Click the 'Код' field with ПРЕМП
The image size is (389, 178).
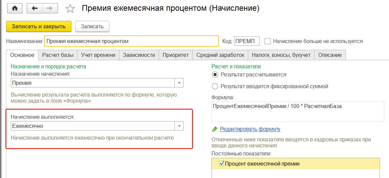point(247,41)
